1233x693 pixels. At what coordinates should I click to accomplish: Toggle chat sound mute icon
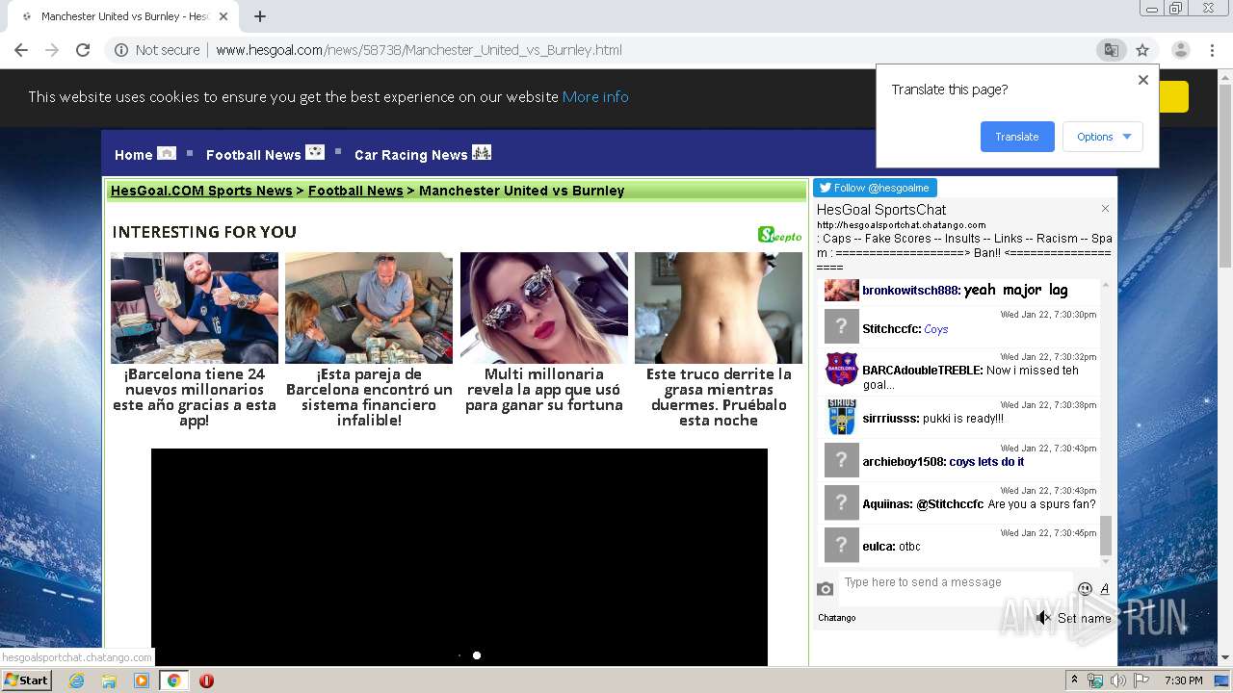[1044, 618]
